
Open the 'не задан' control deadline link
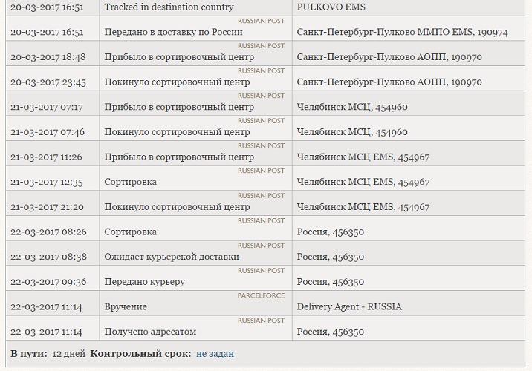coord(215,354)
